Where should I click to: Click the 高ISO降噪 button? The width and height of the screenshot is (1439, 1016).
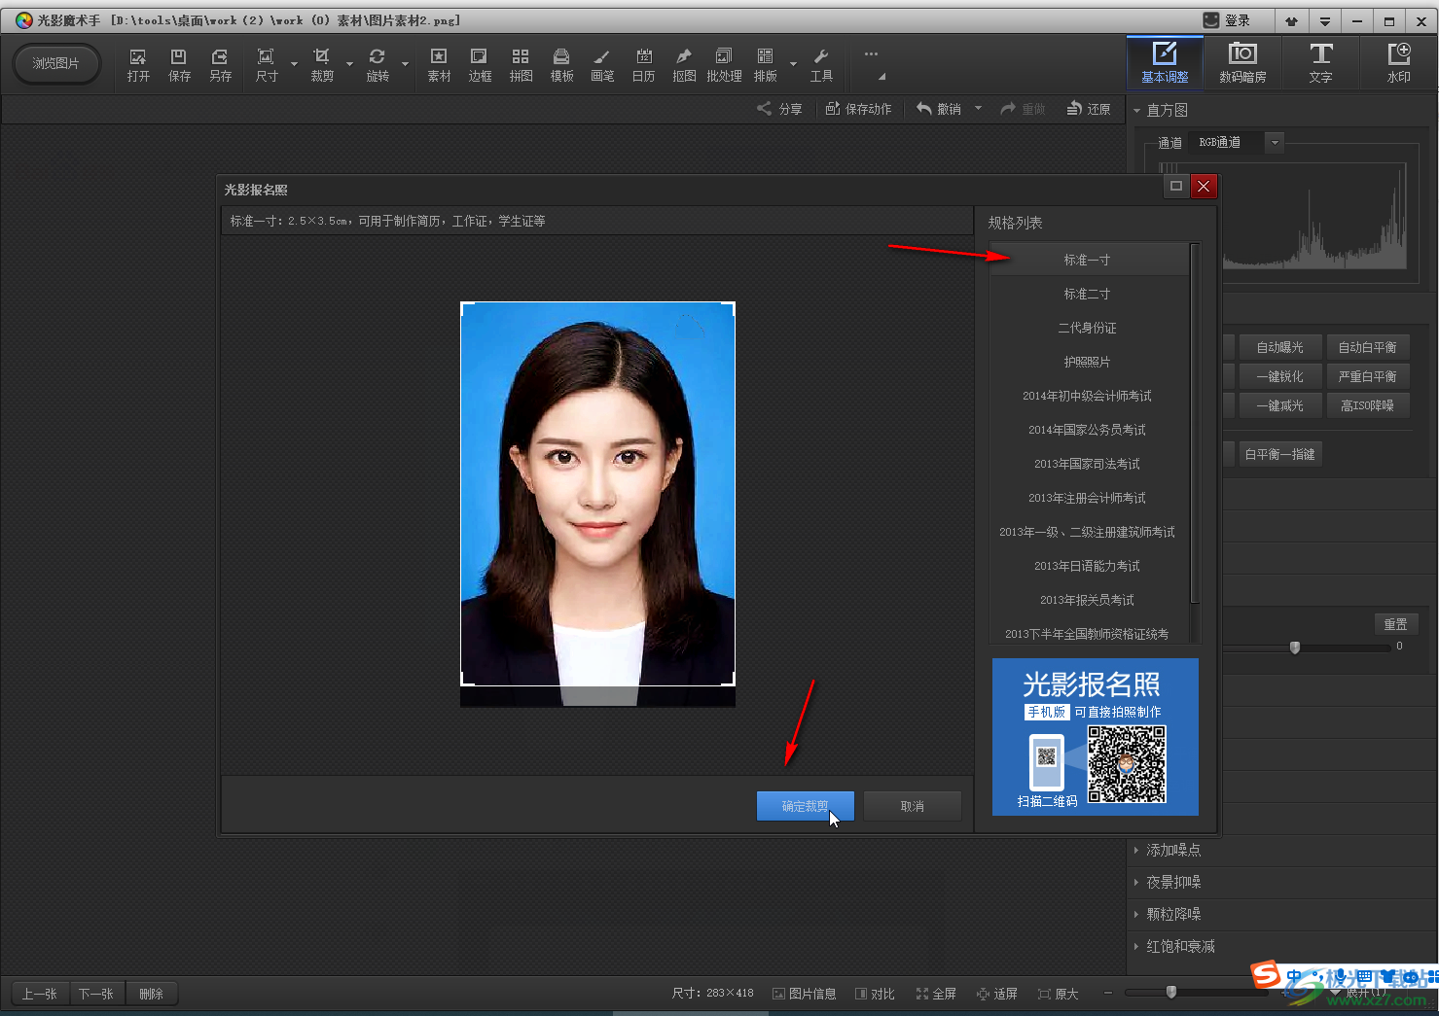pyautogui.click(x=1367, y=405)
